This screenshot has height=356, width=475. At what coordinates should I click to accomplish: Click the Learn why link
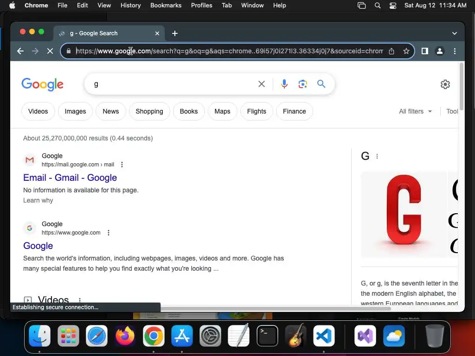38,200
